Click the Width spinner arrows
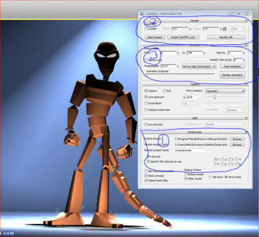Viewport: 259px width, 237px height. point(190,29)
